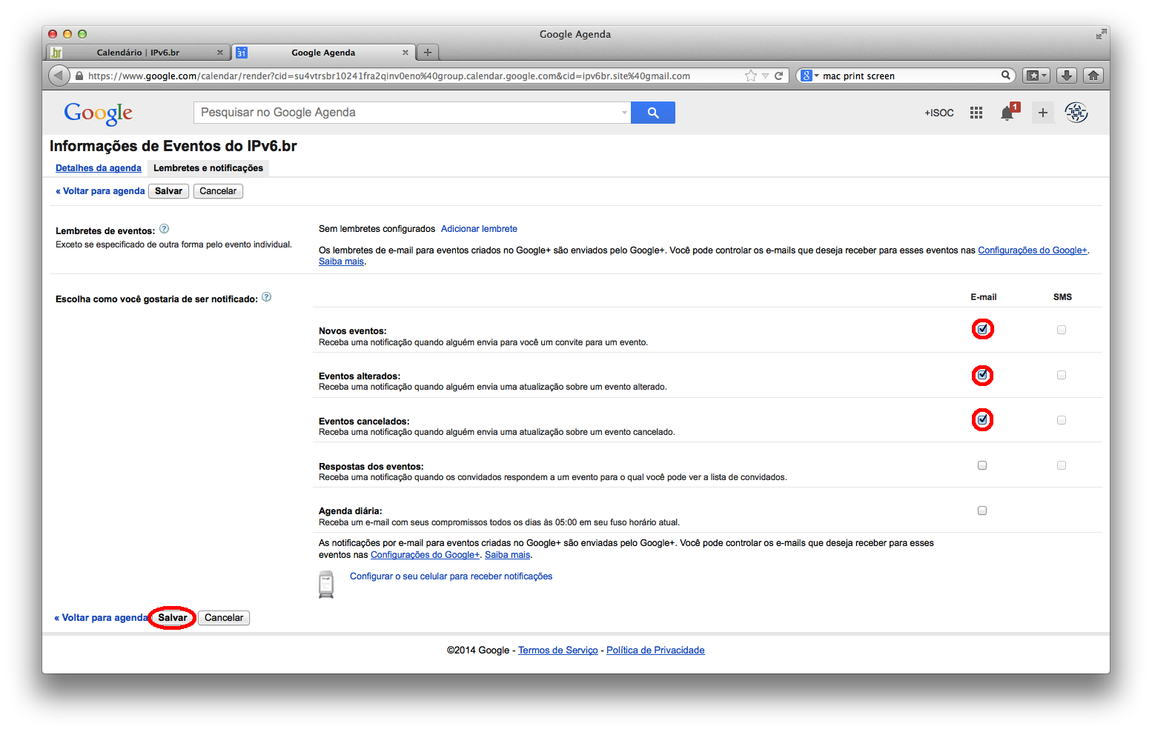Open lower Configurações do Google+ link

click(426, 555)
